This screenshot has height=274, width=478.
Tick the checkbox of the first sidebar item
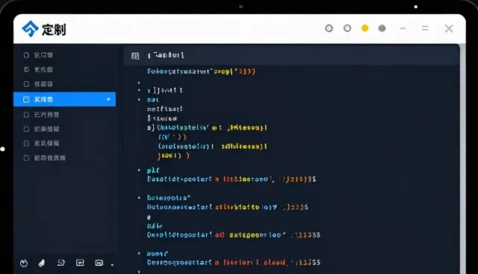27,55
